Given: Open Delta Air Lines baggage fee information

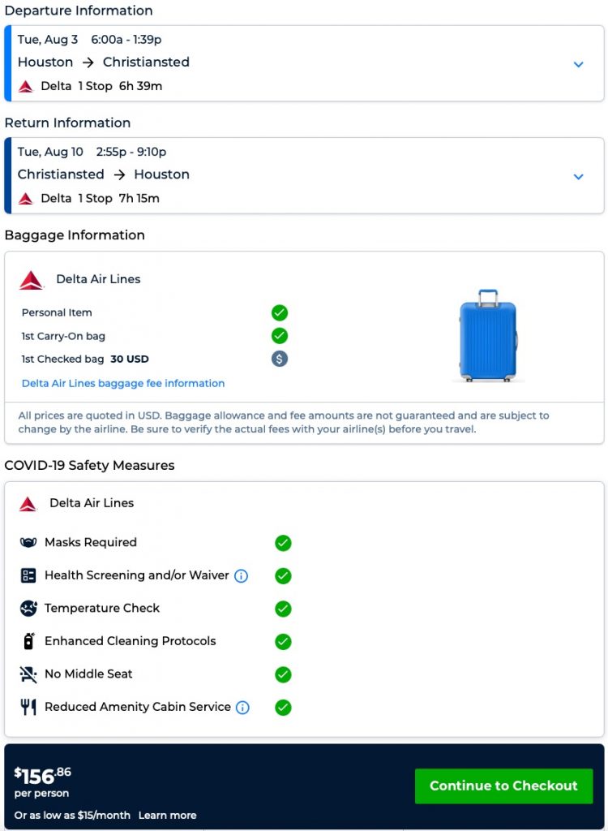Looking at the screenshot, I should (x=123, y=383).
